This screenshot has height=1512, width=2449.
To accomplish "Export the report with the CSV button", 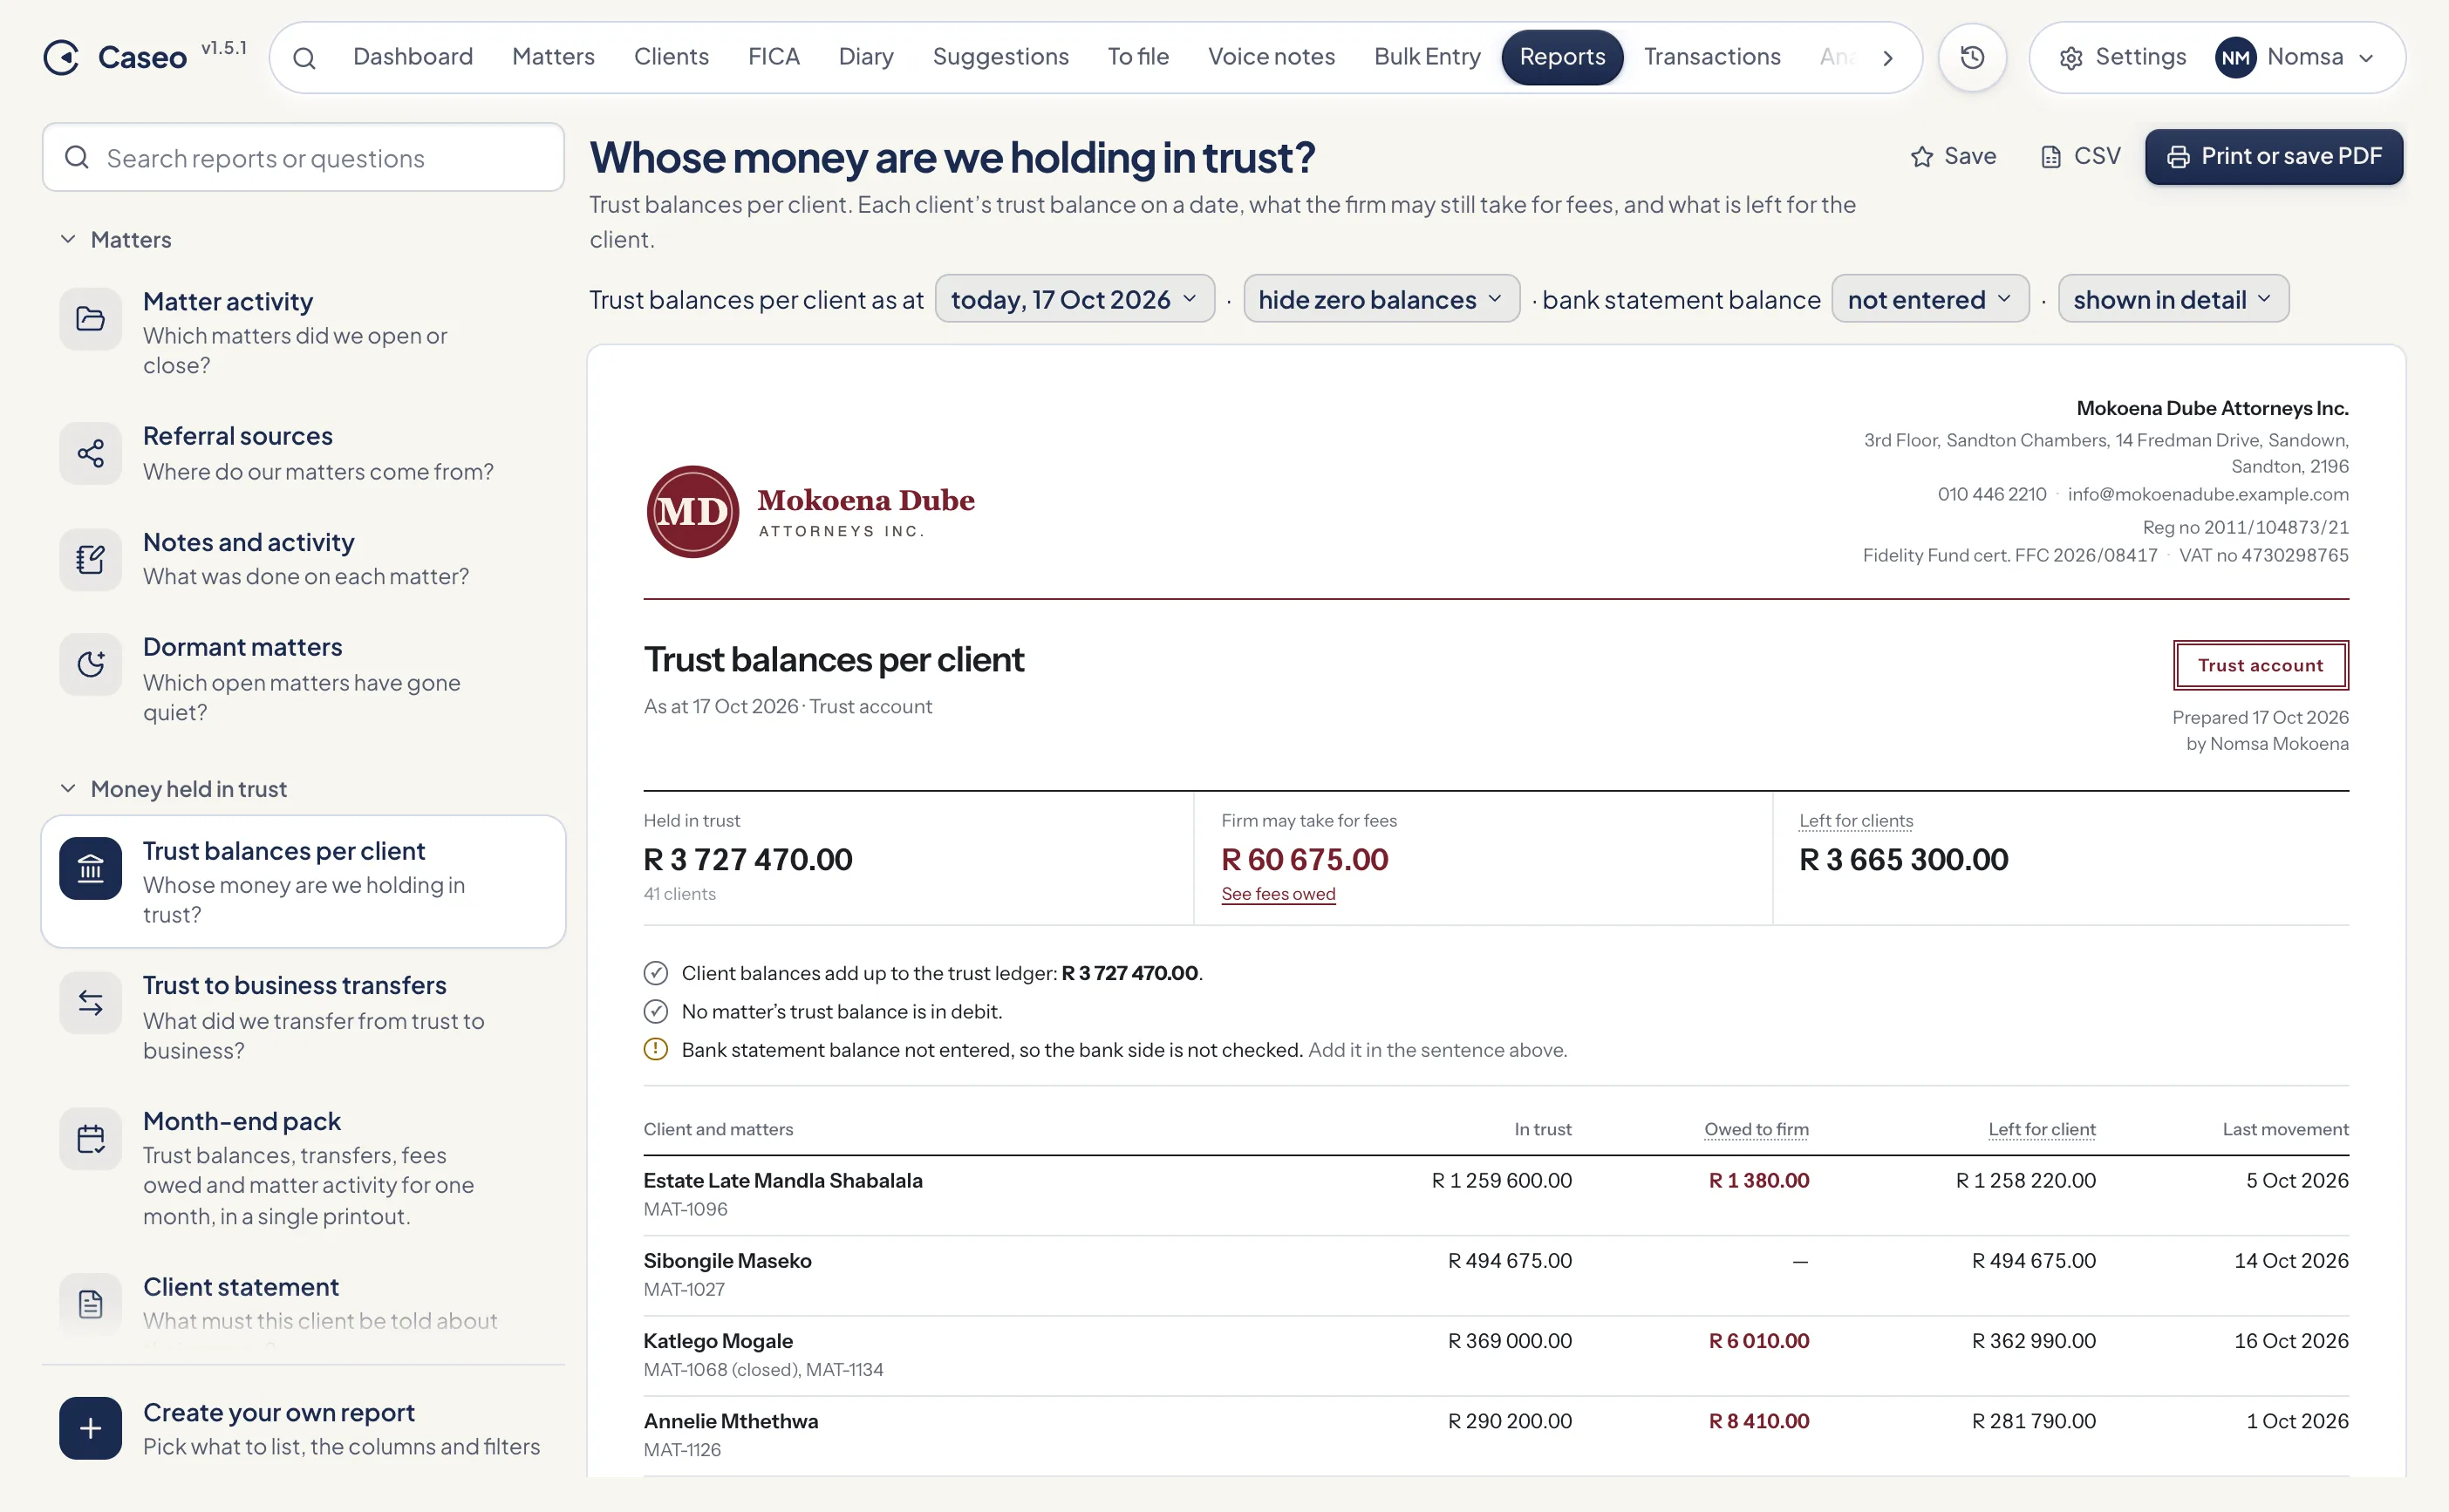I will 2080,156.
